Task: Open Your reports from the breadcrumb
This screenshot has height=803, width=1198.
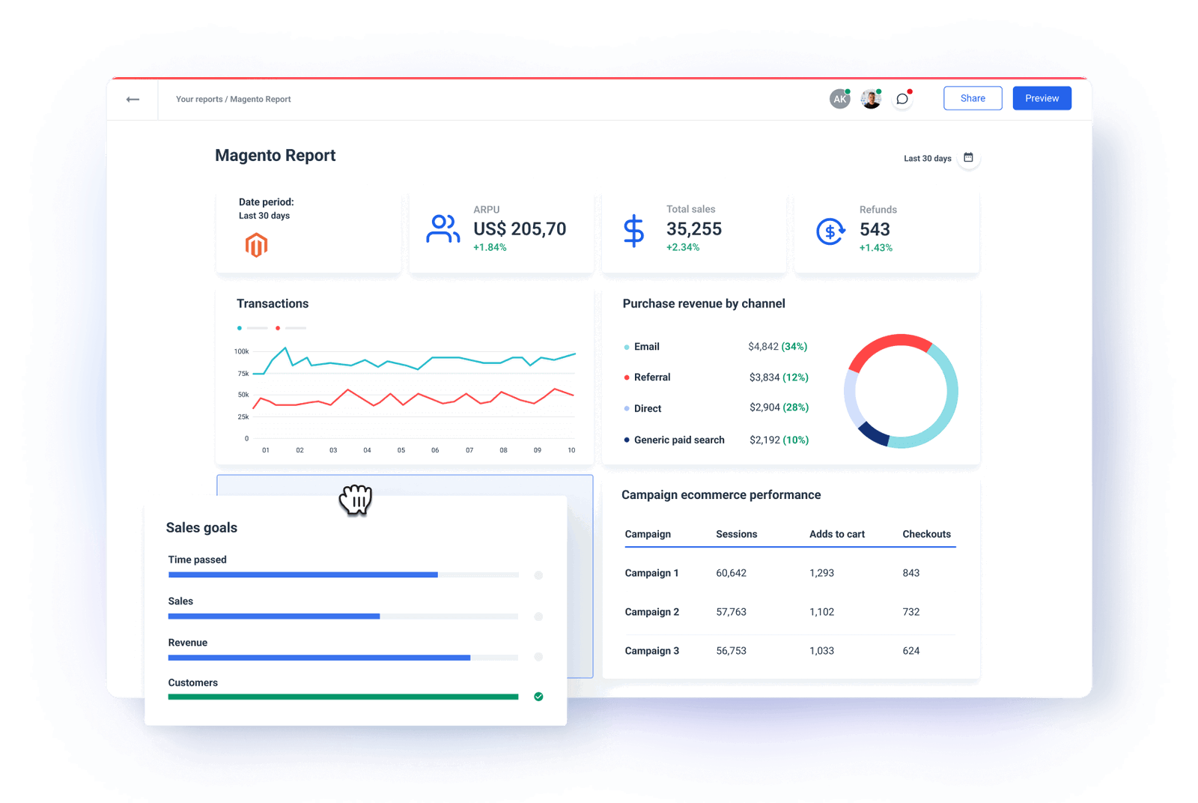Action: click(198, 99)
